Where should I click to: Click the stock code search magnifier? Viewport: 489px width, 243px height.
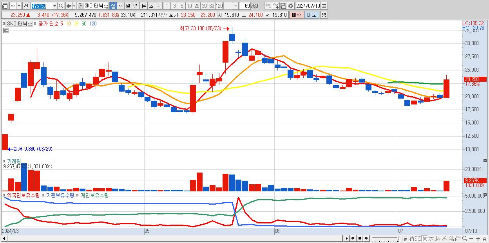[x=61, y=6]
